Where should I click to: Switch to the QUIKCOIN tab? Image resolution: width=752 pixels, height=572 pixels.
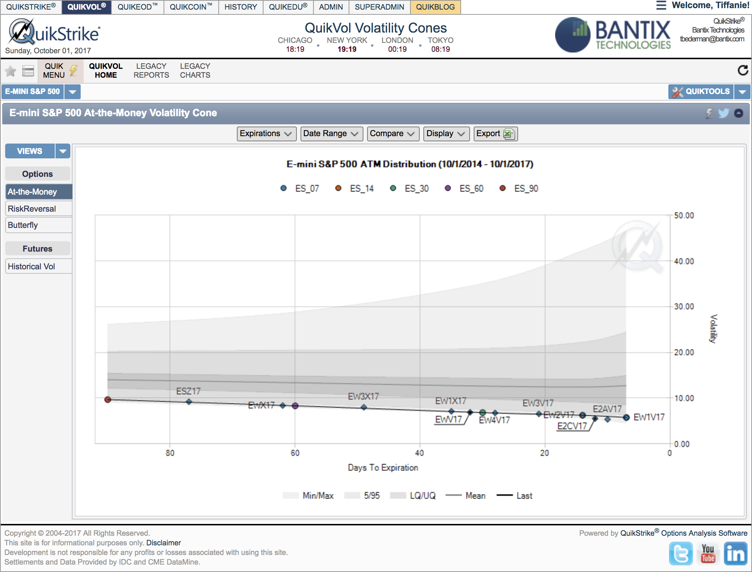[191, 7]
